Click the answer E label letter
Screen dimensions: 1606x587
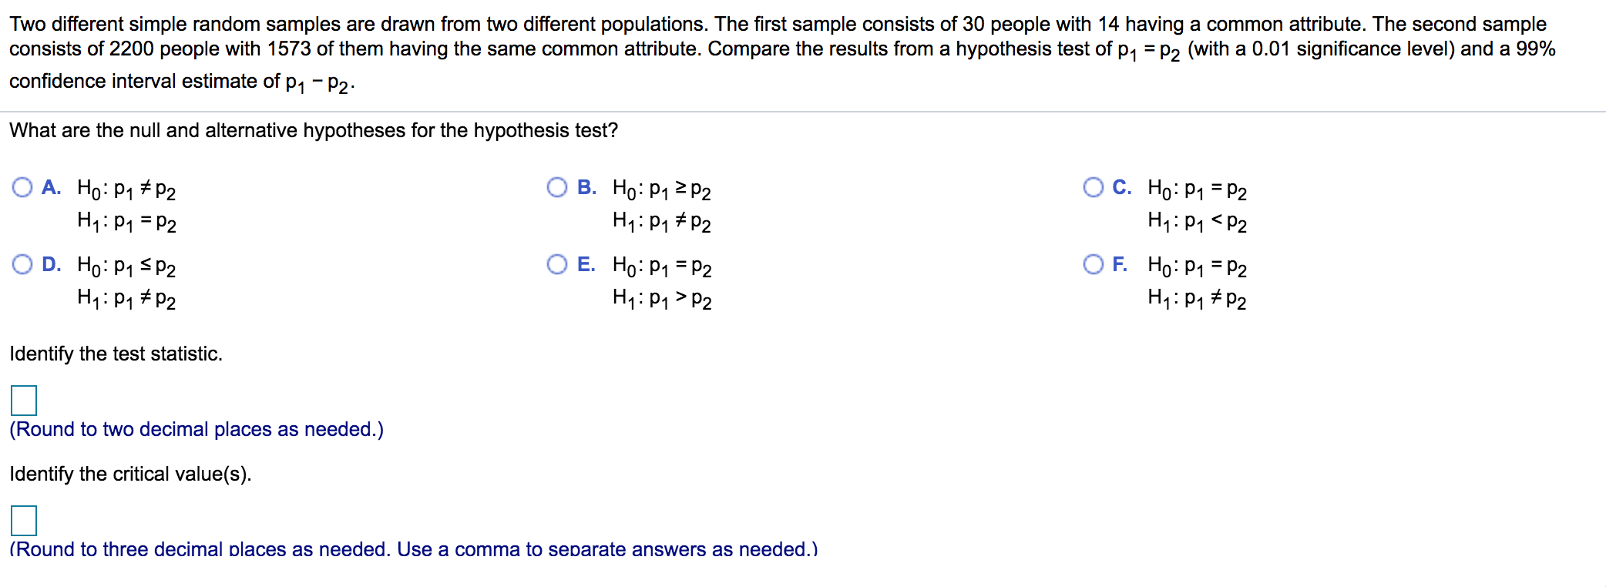(x=586, y=264)
